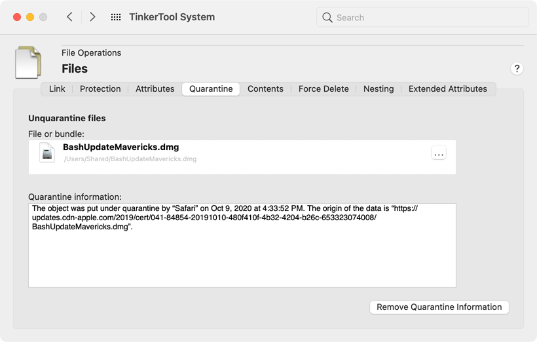
Task: Close the window with red button
Action: (x=17, y=17)
